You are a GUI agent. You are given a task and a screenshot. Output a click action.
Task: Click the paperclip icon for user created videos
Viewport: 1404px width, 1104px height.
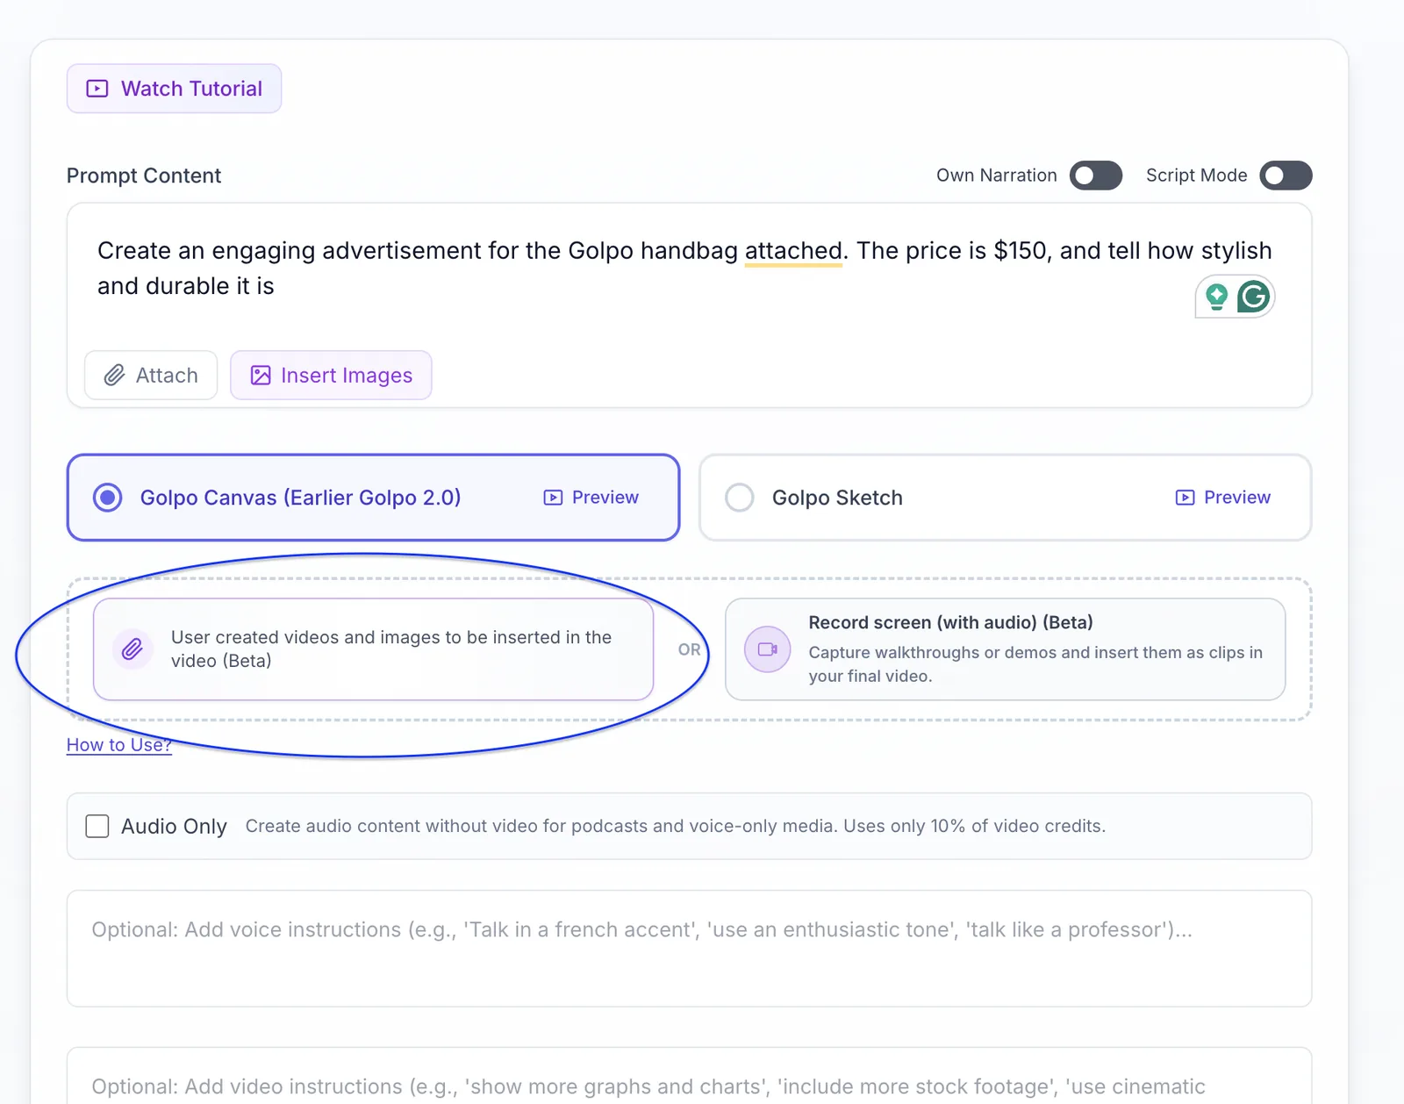point(133,649)
